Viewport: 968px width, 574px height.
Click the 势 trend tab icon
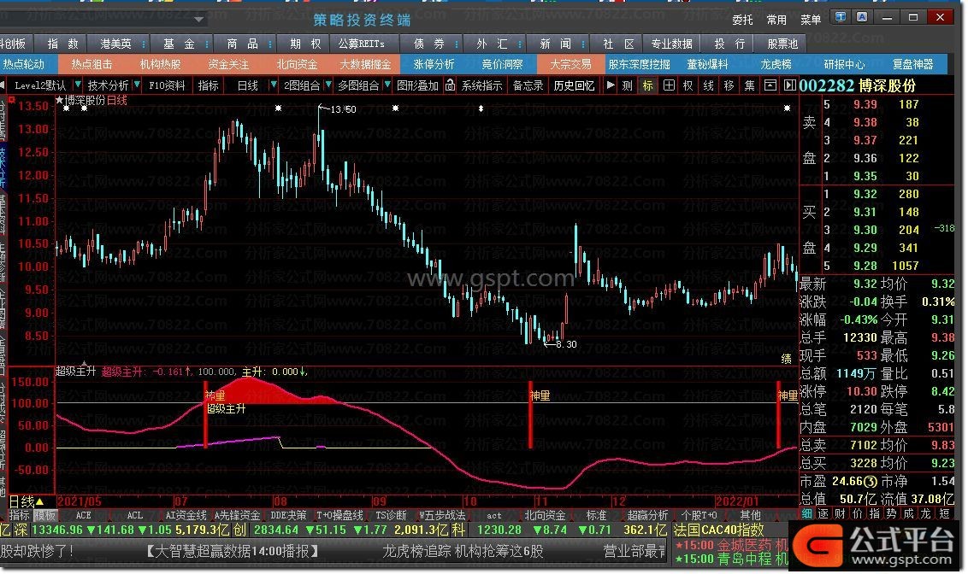click(892, 513)
